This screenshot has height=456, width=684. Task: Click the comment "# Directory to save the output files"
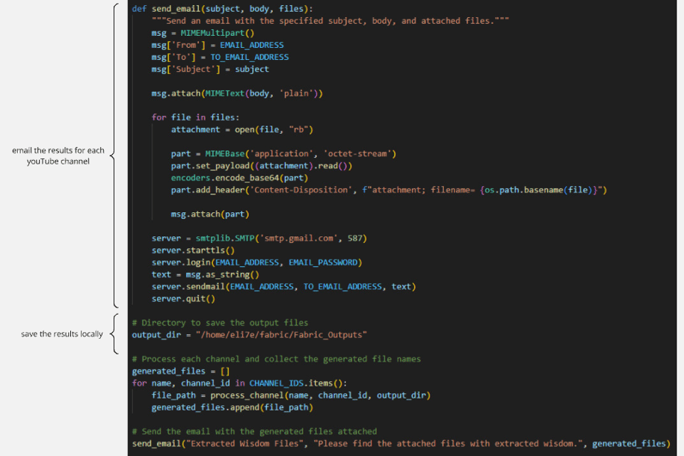220,323
